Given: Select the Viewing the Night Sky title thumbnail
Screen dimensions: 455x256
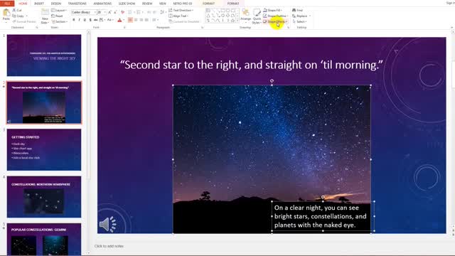Looking at the screenshot, I should coord(44,55).
